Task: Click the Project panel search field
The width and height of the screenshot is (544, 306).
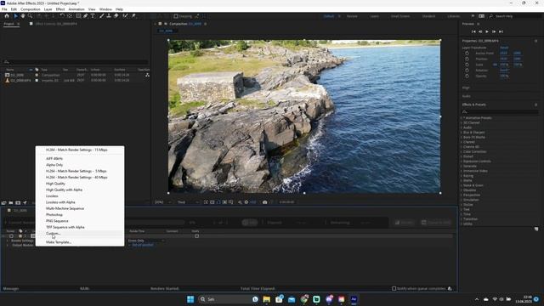Action: tap(76, 62)
